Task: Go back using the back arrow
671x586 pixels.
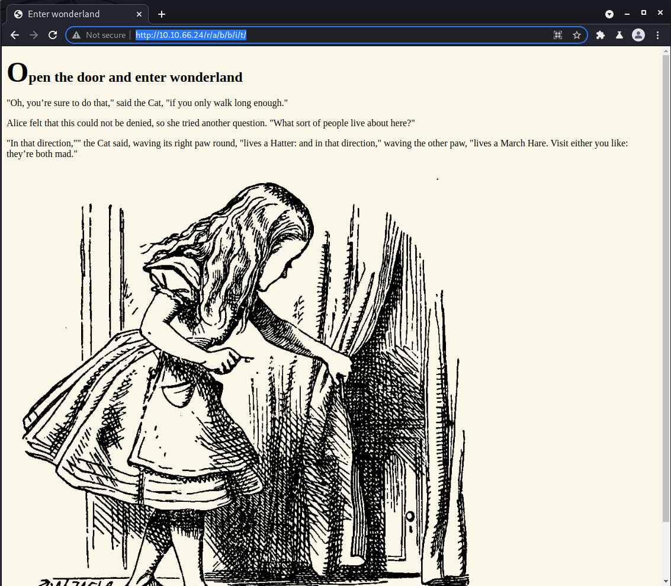Action: click(x=15, y=35)
